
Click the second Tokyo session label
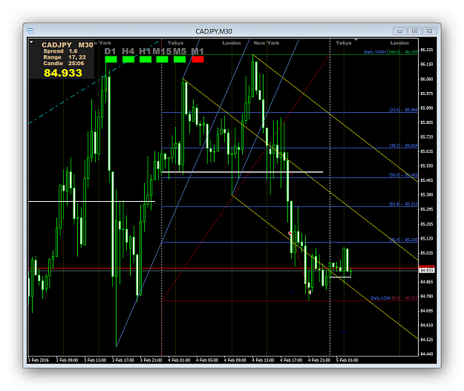pyautogui.click(x=344, y=43)
